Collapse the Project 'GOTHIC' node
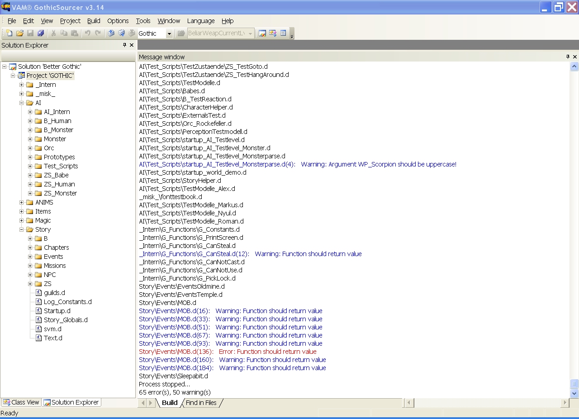579x419 pixels. [x=13, y=76]
